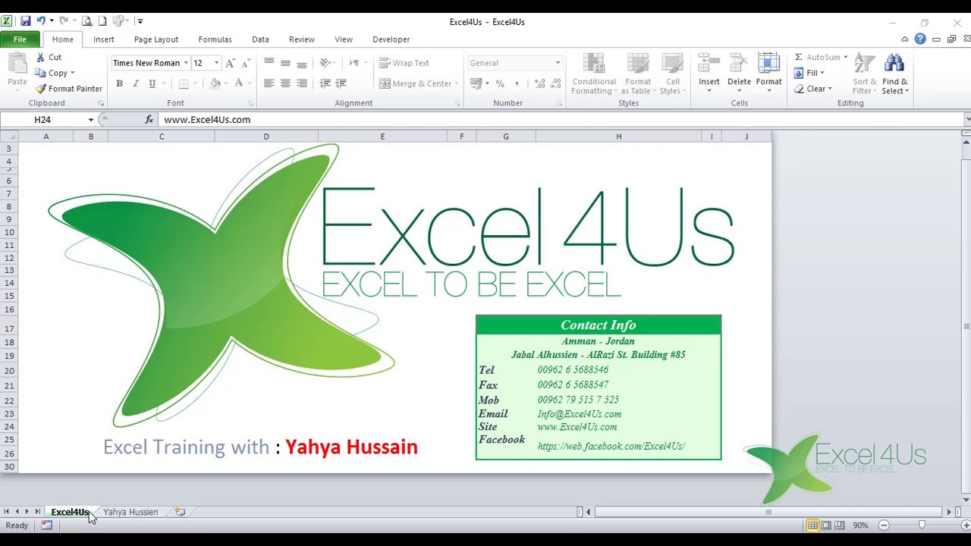Open the AutoSum dropdown arrow
Image resolution: width=971 pixels, height=546 pixels.
[x=845, y=57]
